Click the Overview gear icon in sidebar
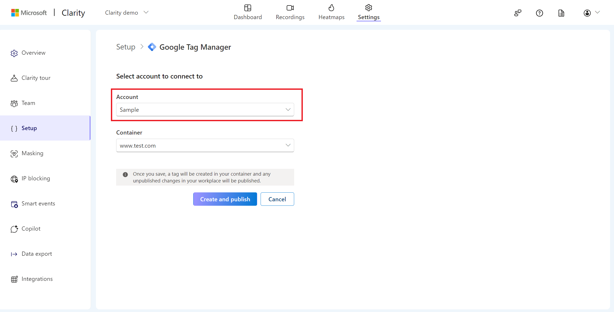Screen dimensions: 614x312 coord(14,53)
